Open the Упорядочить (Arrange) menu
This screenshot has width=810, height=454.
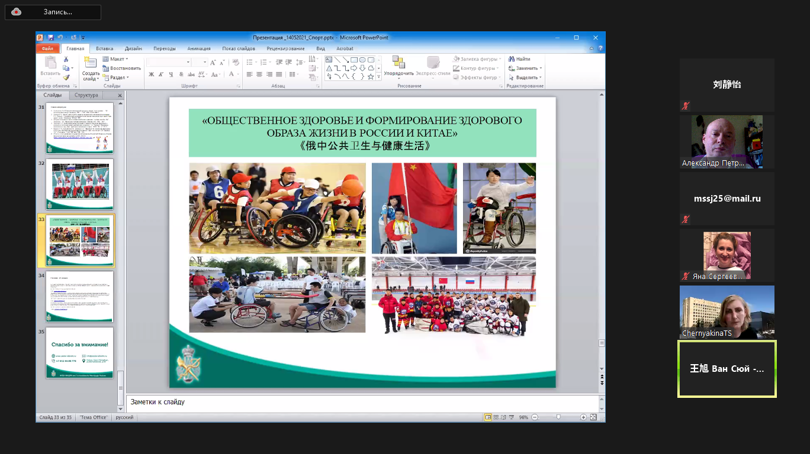coord(398,67)
